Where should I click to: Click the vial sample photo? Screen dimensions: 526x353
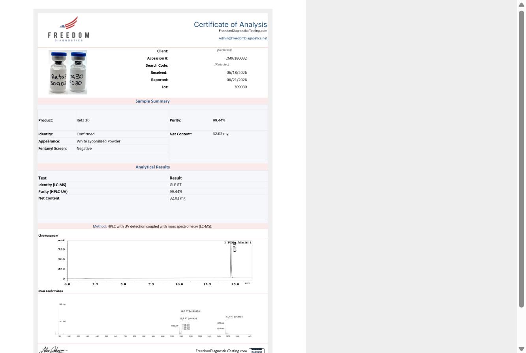(68, 72)
